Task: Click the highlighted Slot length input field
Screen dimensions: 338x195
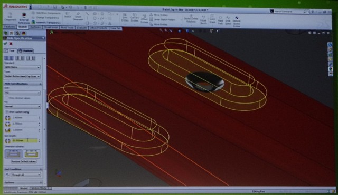Action: click(25, 140)
